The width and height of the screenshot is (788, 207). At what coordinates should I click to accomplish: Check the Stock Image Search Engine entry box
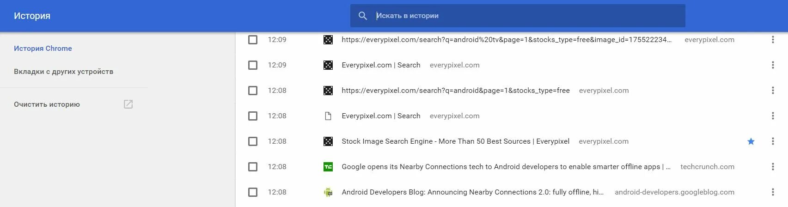[253, 141]
